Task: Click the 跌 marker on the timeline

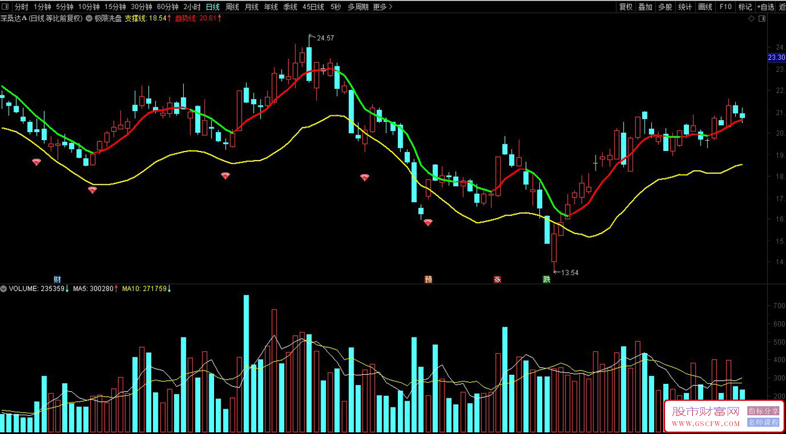Action: [547, 279]
